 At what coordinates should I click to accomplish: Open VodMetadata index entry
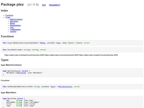pos(15,30)
